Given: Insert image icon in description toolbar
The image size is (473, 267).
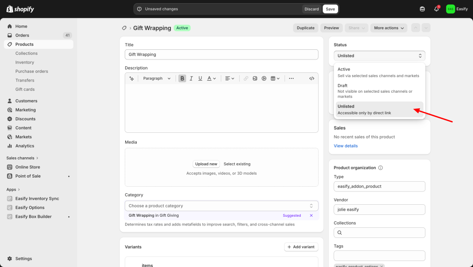Looking at the screenshot, I should tap(255, 78).
